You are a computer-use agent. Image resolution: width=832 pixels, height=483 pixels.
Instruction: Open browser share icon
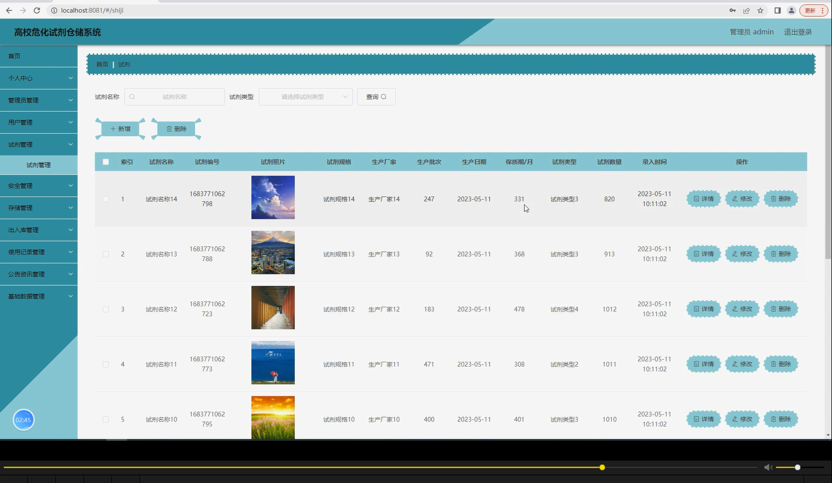point(746,10)
